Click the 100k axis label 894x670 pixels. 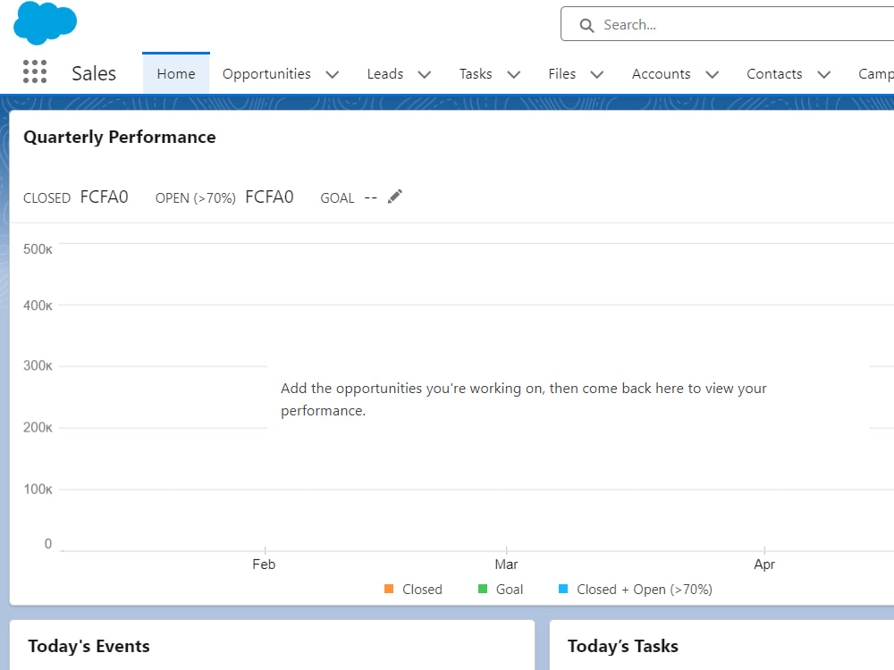[38, 489]
